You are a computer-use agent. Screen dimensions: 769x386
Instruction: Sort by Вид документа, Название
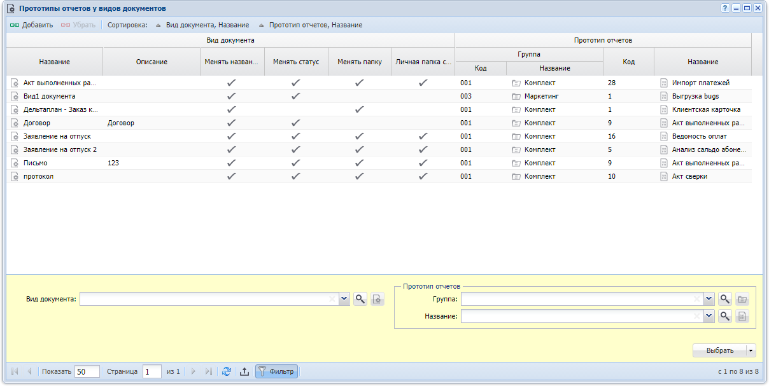click(x=202, y=25)
